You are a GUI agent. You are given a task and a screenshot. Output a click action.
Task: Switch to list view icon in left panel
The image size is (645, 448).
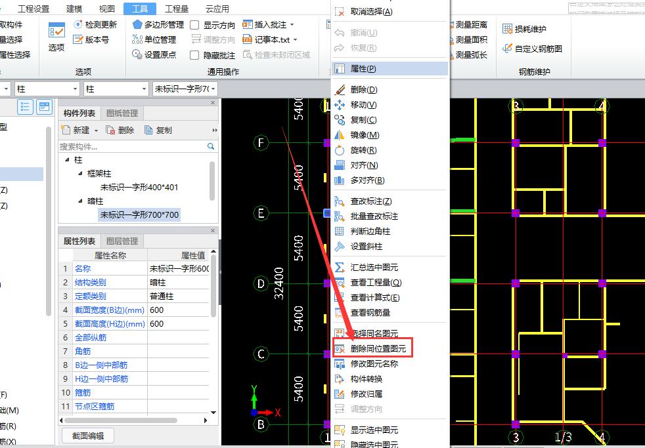(x=25, y=107)
